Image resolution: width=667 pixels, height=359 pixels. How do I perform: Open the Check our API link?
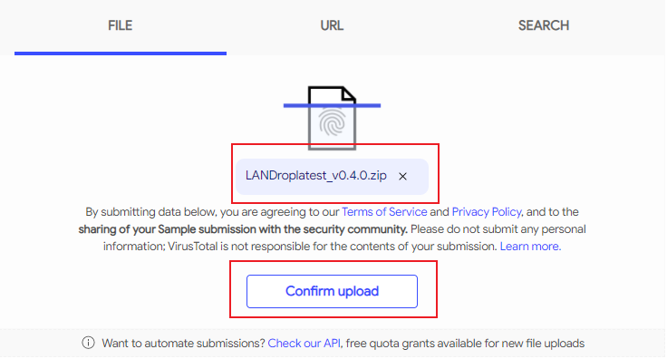click(x=304, y=344)
